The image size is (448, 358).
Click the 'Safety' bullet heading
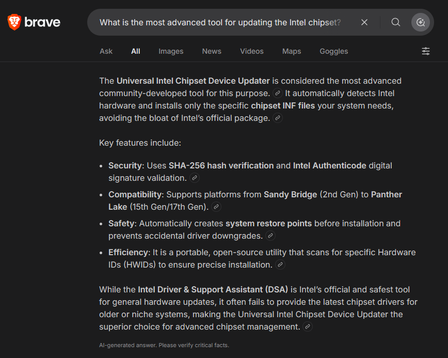[x=122, y=223]
